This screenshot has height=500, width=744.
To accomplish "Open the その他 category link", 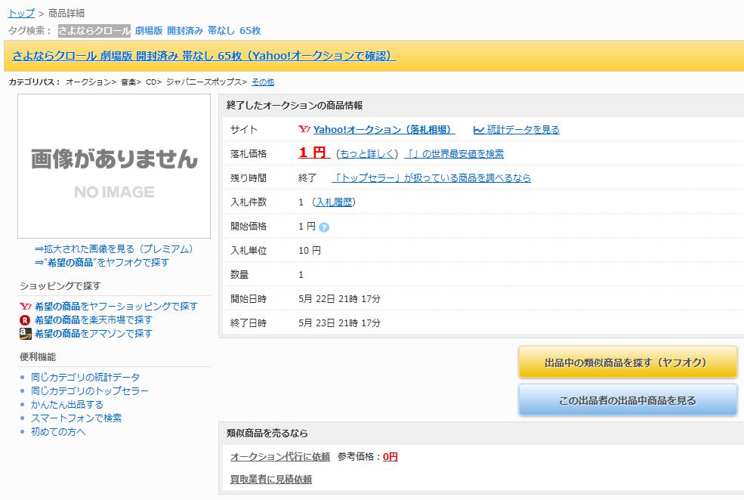I will pos(262,82).
